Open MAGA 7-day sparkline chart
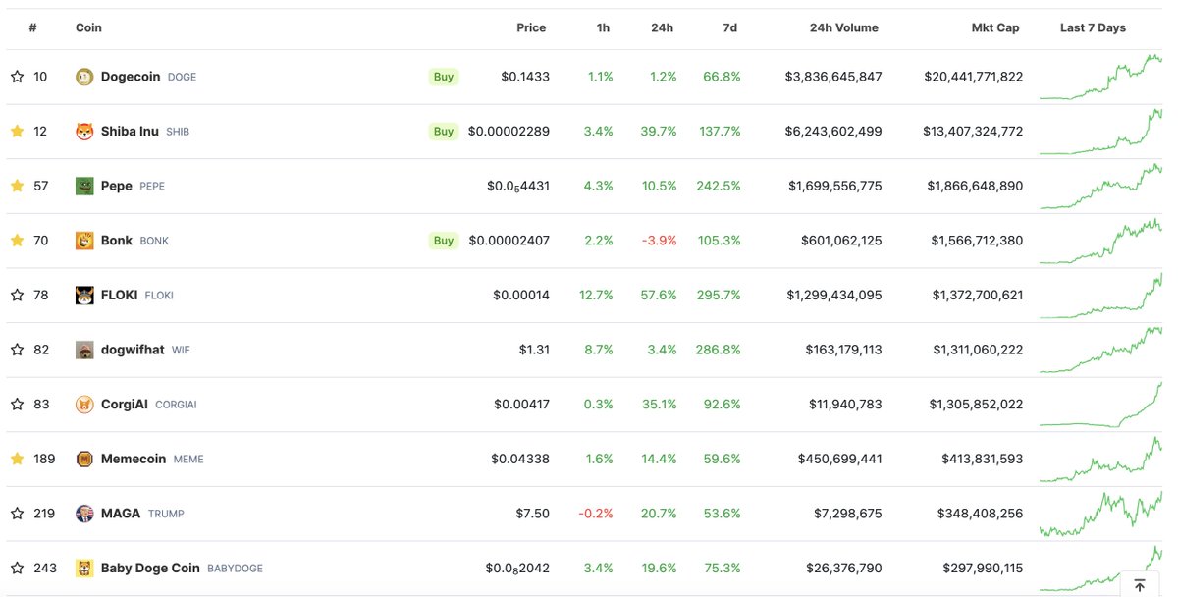This screenshot has height=597, width=1178. (x=1100, y=514)
